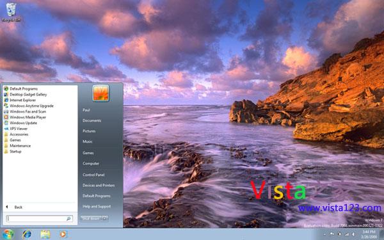Click the user account picture thumbnail
This screenshot has height=240, width=384.
click(100, 93)
